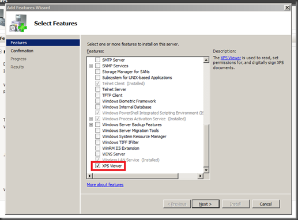Enable WinRM IIS Extension checkbox
The width and height of the screenshot is (298, 220).
[x=97, y=148]
